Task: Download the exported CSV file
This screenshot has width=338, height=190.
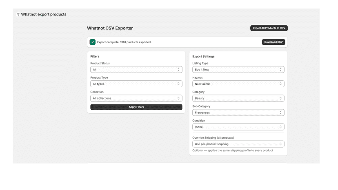Action: coord(274,42)
